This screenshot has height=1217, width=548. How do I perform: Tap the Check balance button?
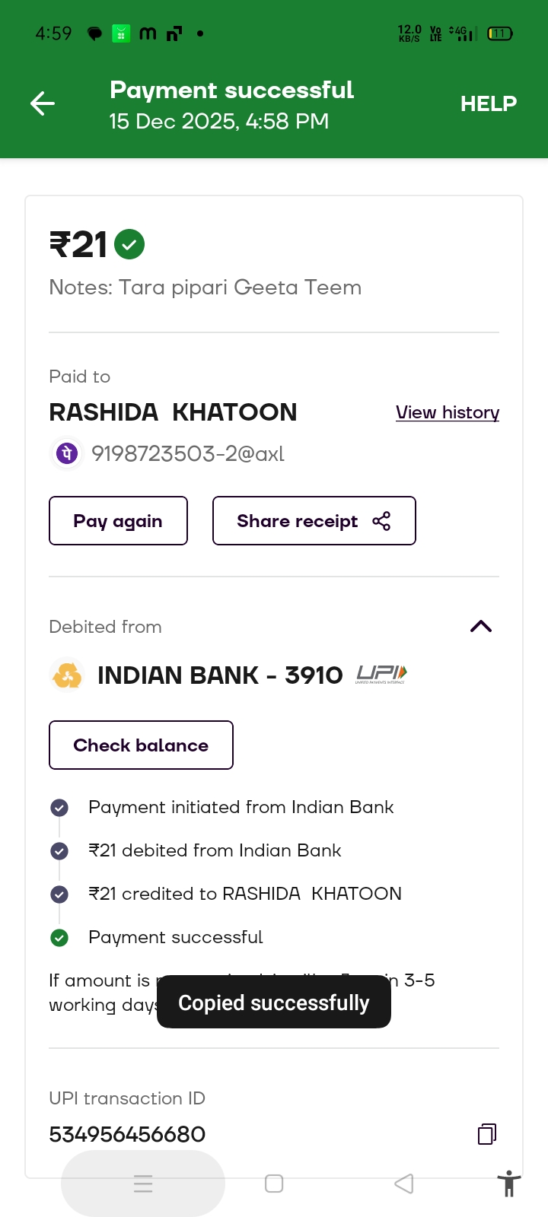click(141, 745)
